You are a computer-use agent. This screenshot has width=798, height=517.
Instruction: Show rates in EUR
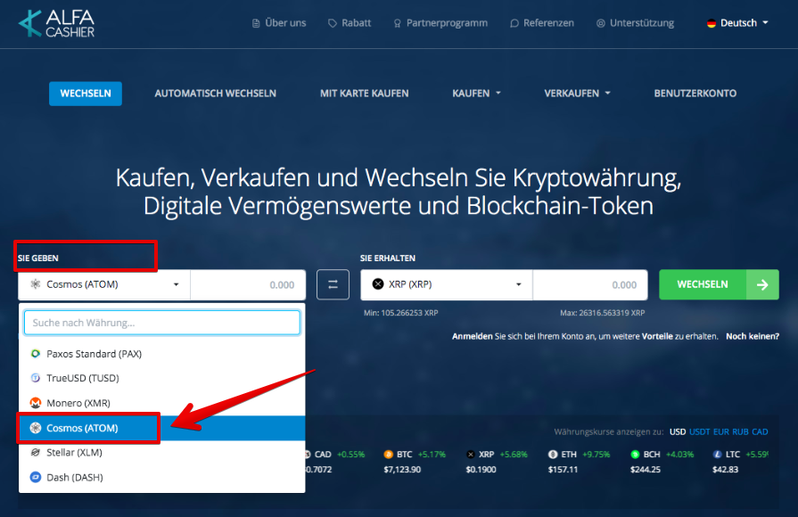click(721, 432)
